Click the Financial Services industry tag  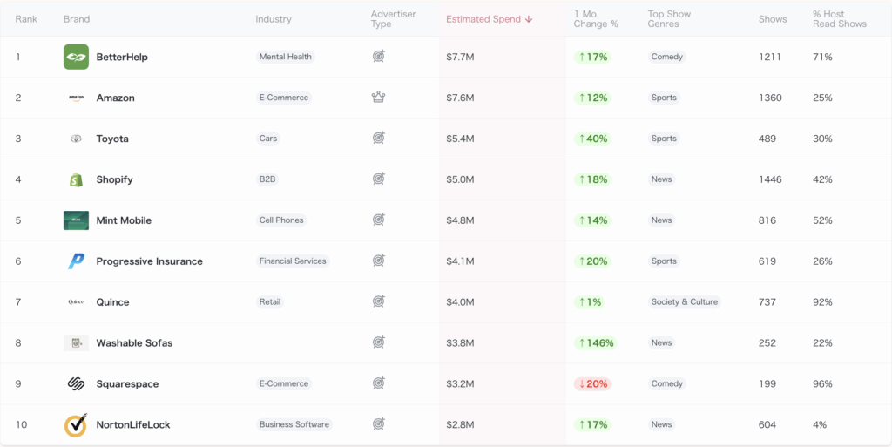pos(293,261)
